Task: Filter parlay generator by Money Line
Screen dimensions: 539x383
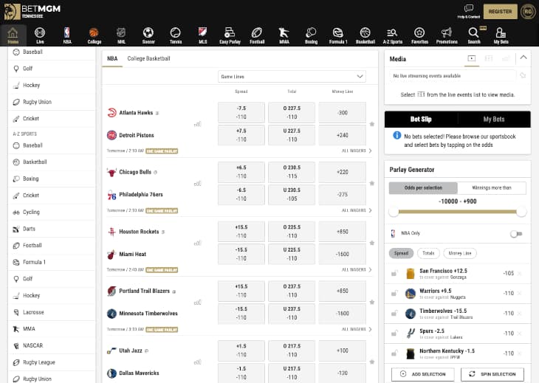Action: (x=460, y=253)
